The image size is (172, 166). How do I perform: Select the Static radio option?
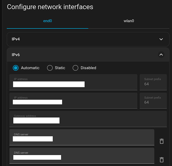50,68
